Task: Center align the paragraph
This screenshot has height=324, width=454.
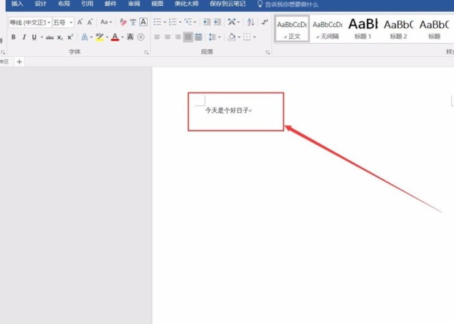Action: coord(168,37)
